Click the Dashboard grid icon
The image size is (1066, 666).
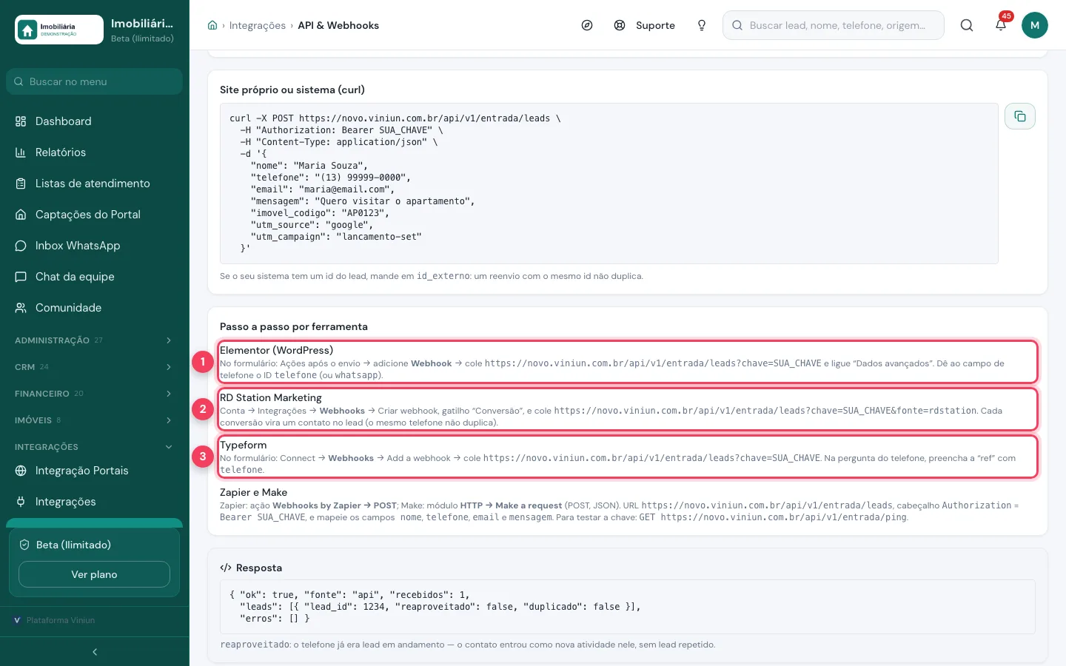click(21, 121)
